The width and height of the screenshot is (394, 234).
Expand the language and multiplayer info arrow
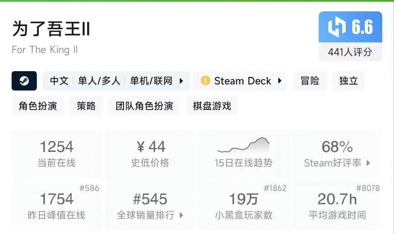(x=181, y=81)
